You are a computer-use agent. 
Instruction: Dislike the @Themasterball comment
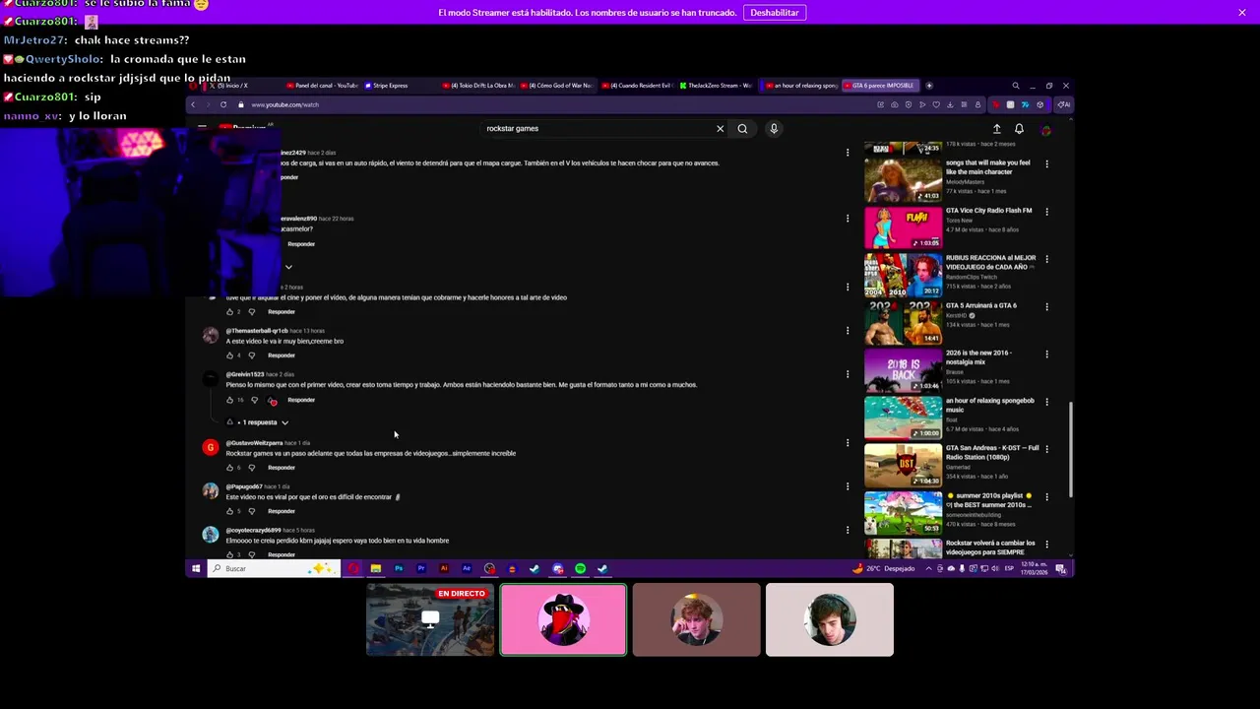(x=251, y=355)
